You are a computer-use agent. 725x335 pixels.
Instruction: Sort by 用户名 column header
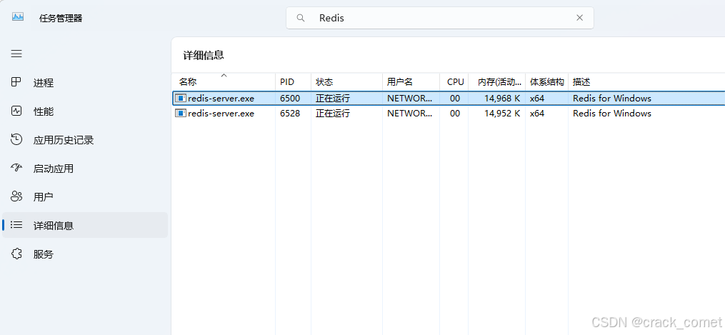(411, 82)
